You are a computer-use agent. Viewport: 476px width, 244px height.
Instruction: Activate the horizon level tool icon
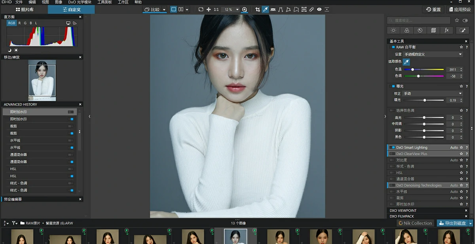click(273, 9)
